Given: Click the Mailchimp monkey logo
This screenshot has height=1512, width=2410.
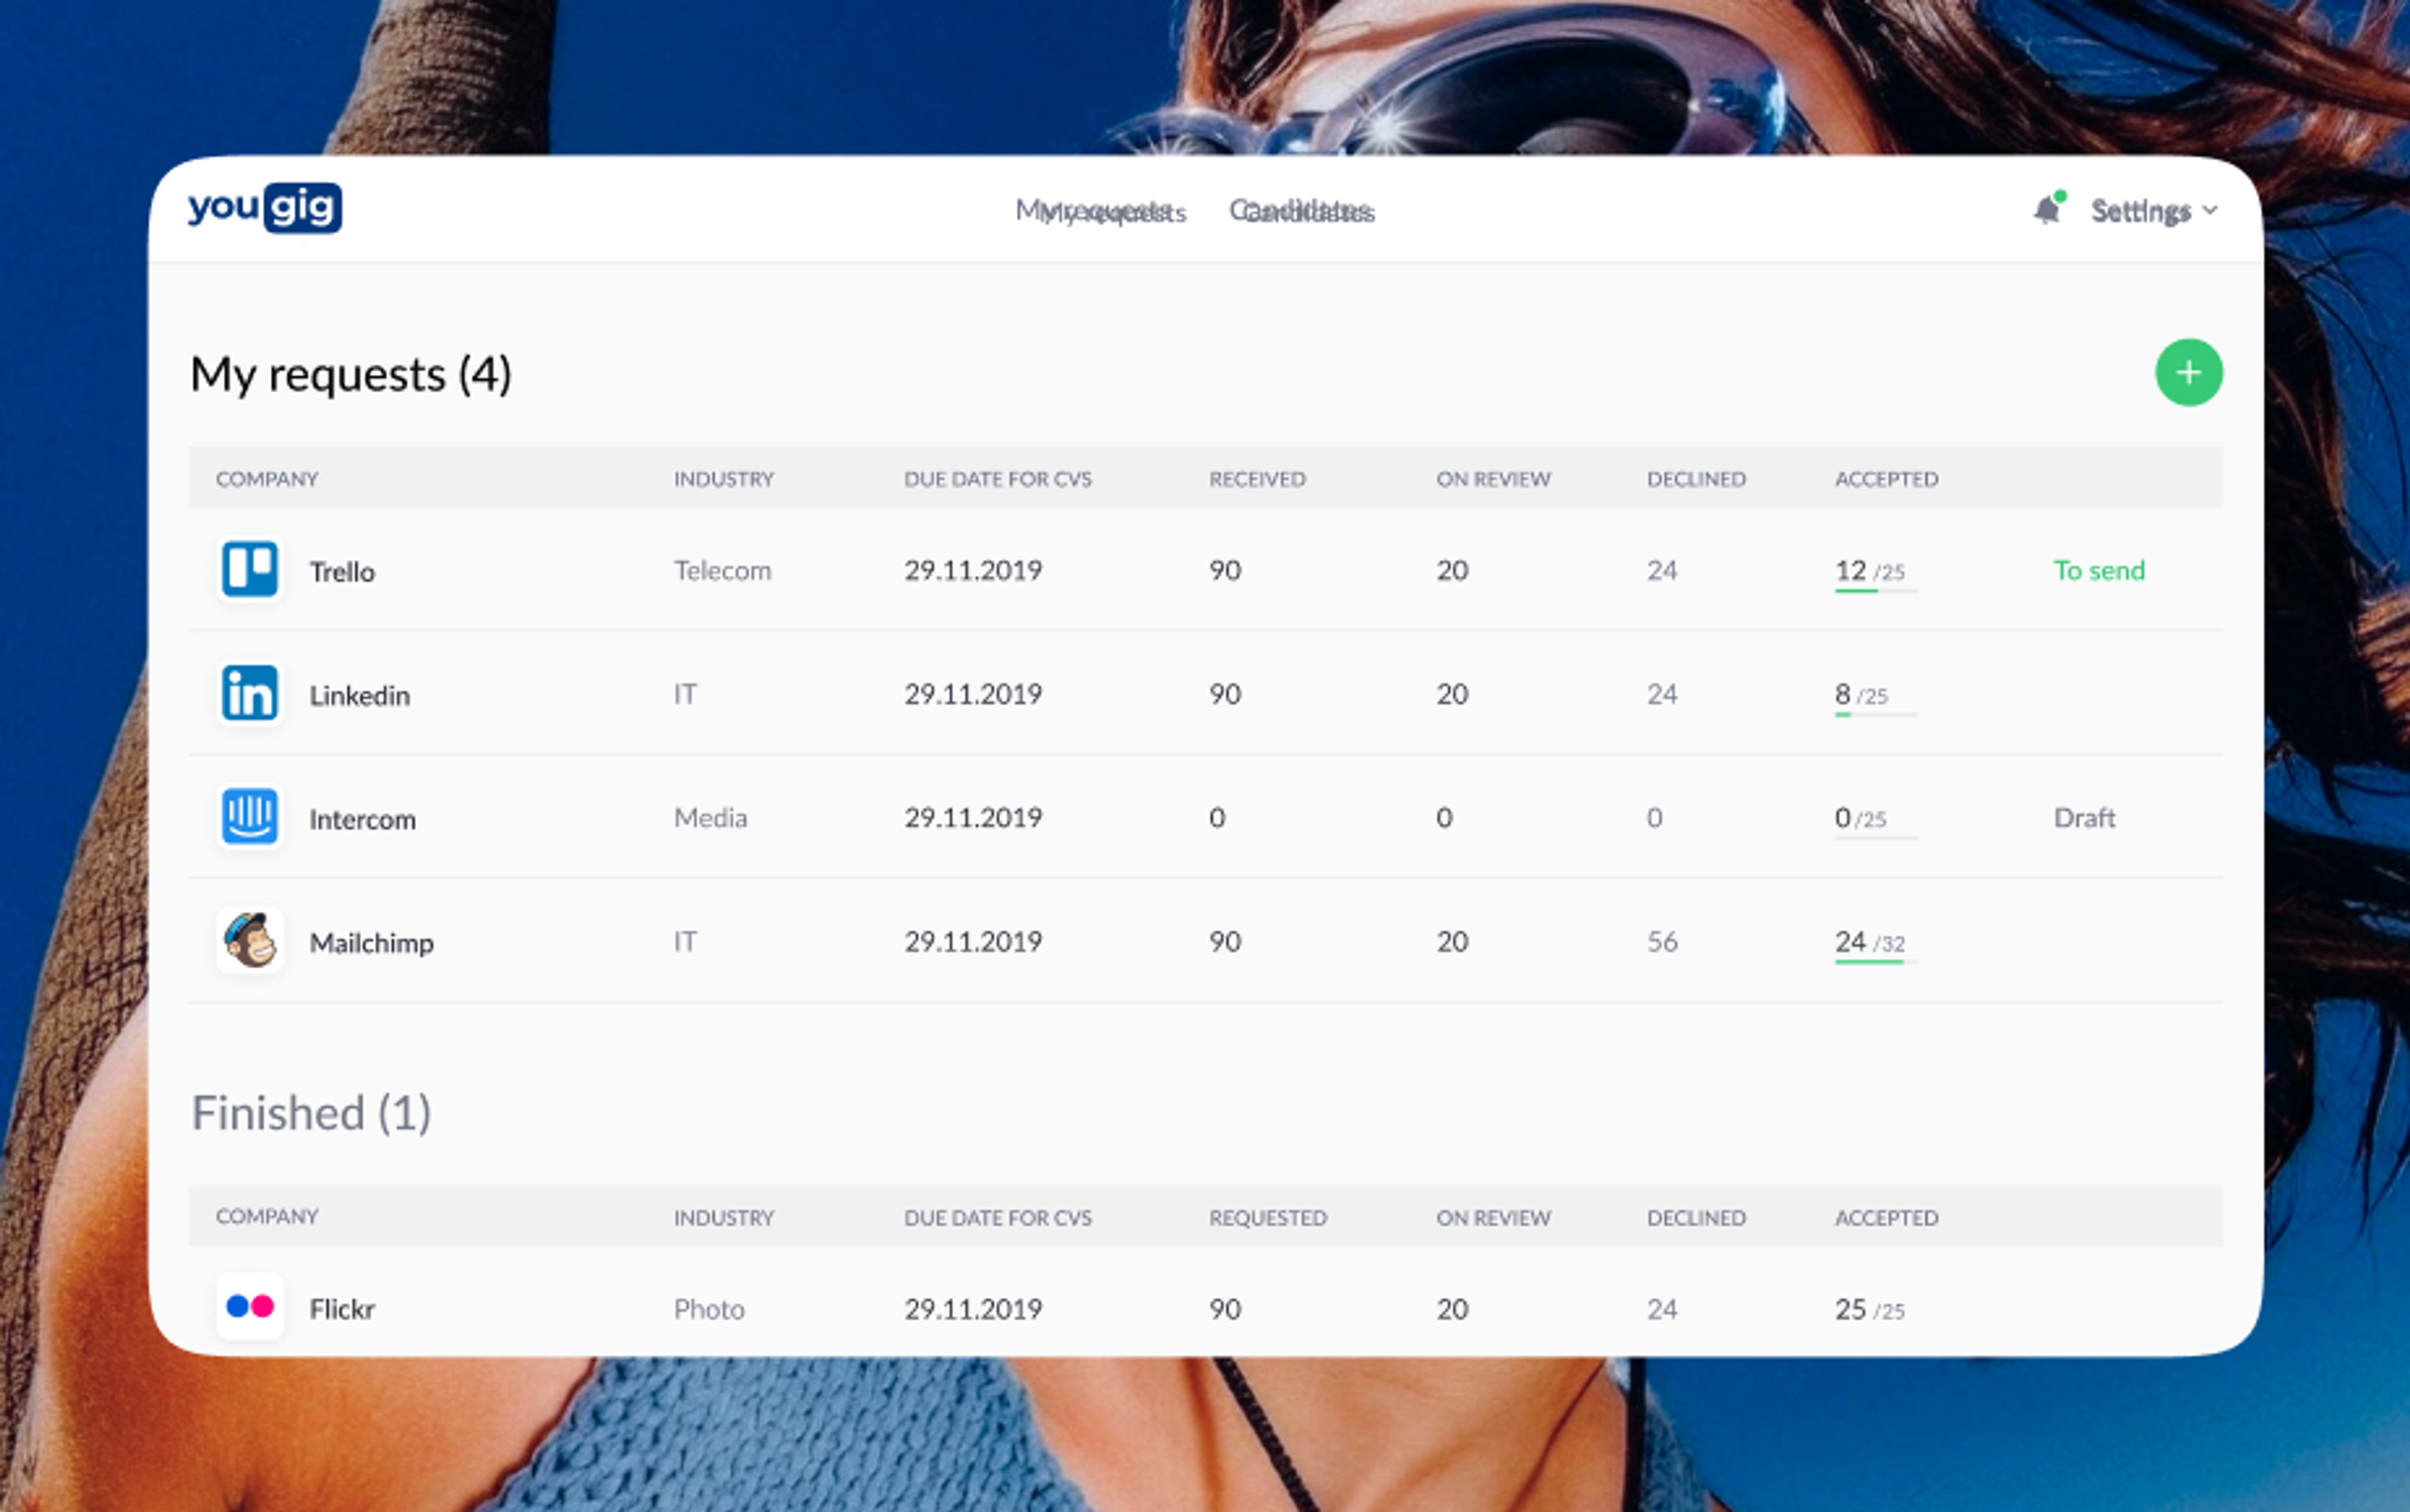Looking at the screenshot, I should click(x=249, y=941).
